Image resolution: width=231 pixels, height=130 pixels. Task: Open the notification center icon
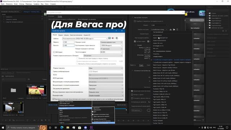pos(227,127)
